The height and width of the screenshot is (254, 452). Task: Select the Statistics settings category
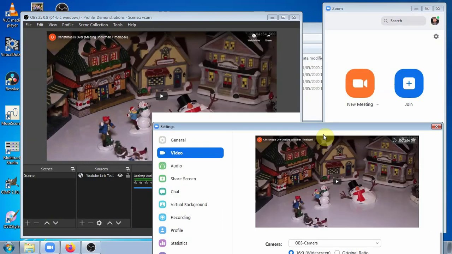point(190,243)
